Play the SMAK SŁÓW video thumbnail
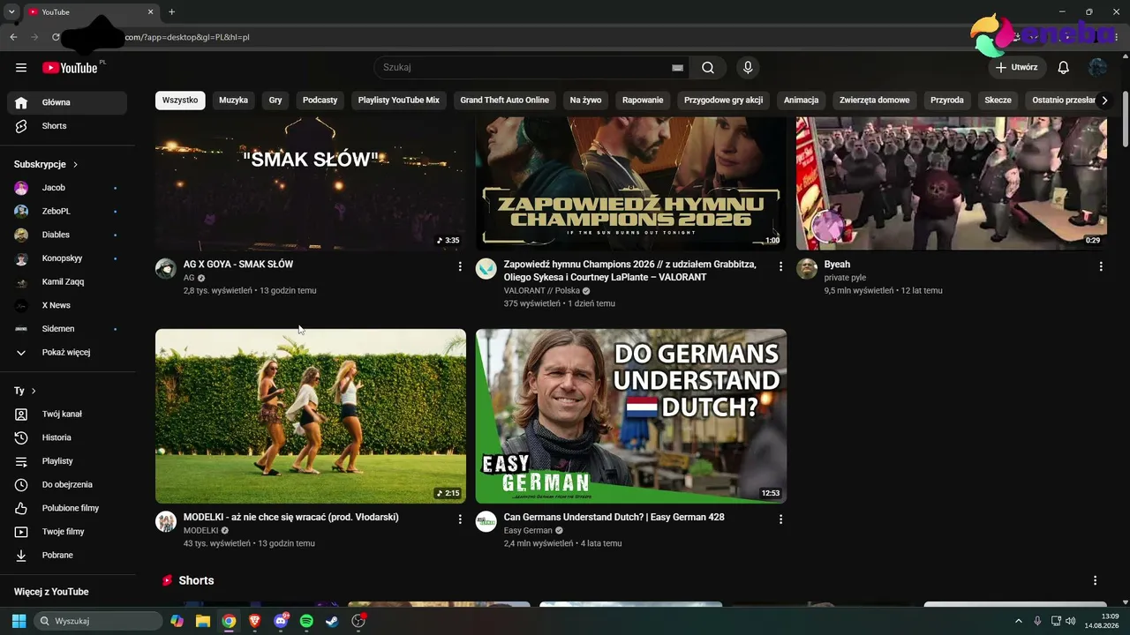The image size is (1130, 635). pyautogui.click(x=311, y=183)
